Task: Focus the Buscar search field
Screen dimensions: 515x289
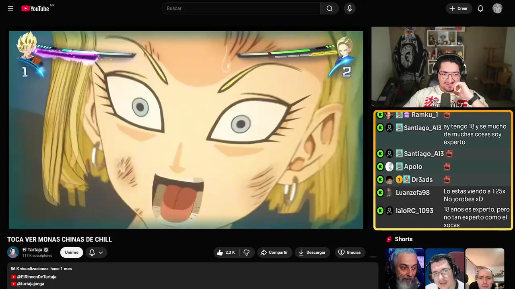Action: pos(241,8)
